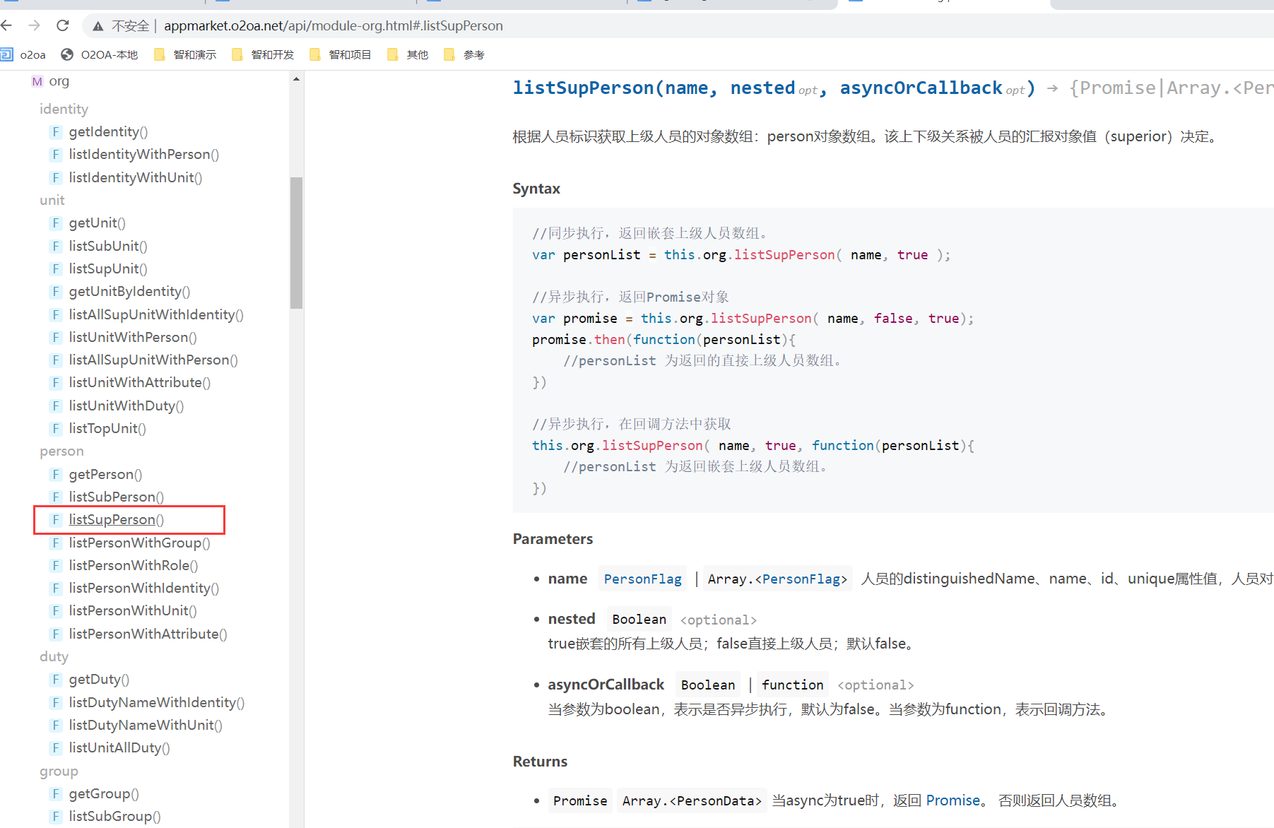Click the sidebar vertical scrollbar thumb
The width and height of the screenshot is (1274, 828).
tap(296, 242)
